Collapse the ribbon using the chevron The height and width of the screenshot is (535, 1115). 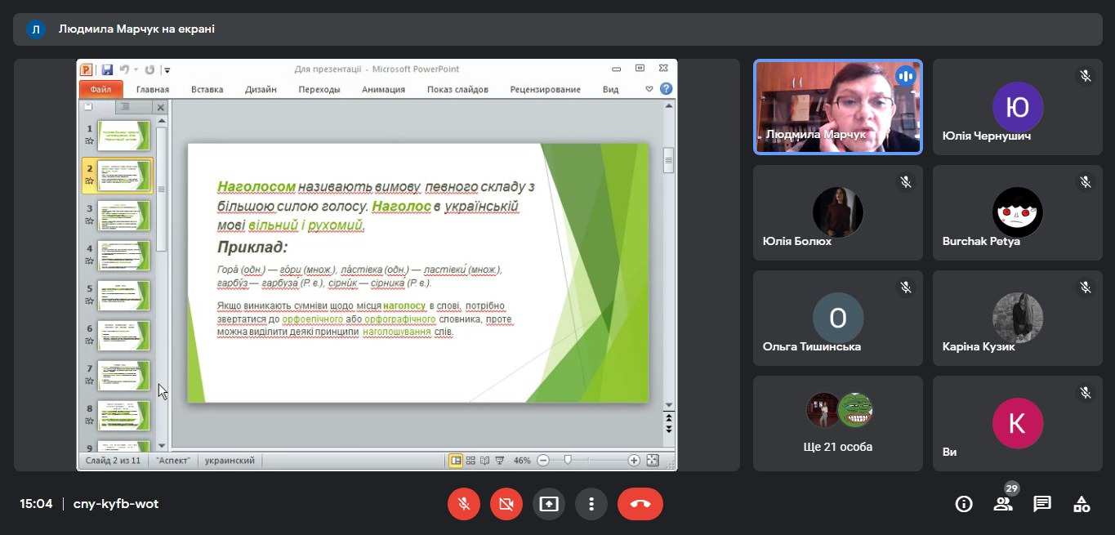pyautogui.click(x=649, y=89)
